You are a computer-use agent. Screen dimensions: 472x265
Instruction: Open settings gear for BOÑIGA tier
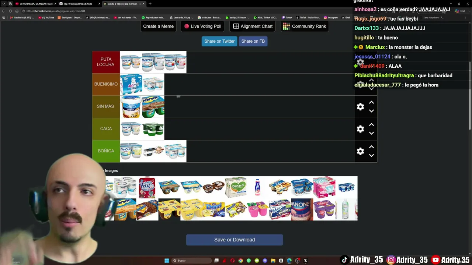tap(360, 151)
